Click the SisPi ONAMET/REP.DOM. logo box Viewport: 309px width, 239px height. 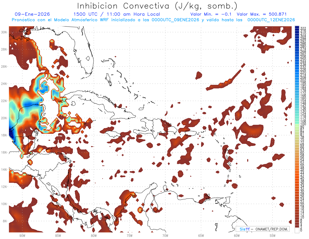pyautogui.click(x=262, y=229)
